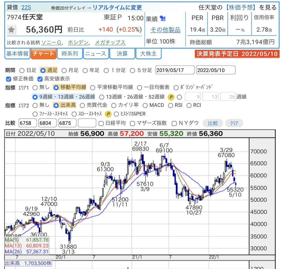Select the ヒストリカルPER indicator radio
The width and height of the screenshot is (281, 269).
tap(116, 114)
